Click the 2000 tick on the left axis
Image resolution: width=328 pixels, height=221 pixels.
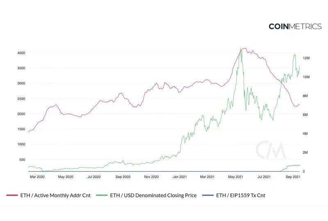point(21,114)
